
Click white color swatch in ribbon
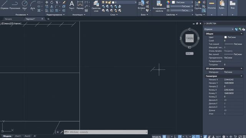[173, 2]
